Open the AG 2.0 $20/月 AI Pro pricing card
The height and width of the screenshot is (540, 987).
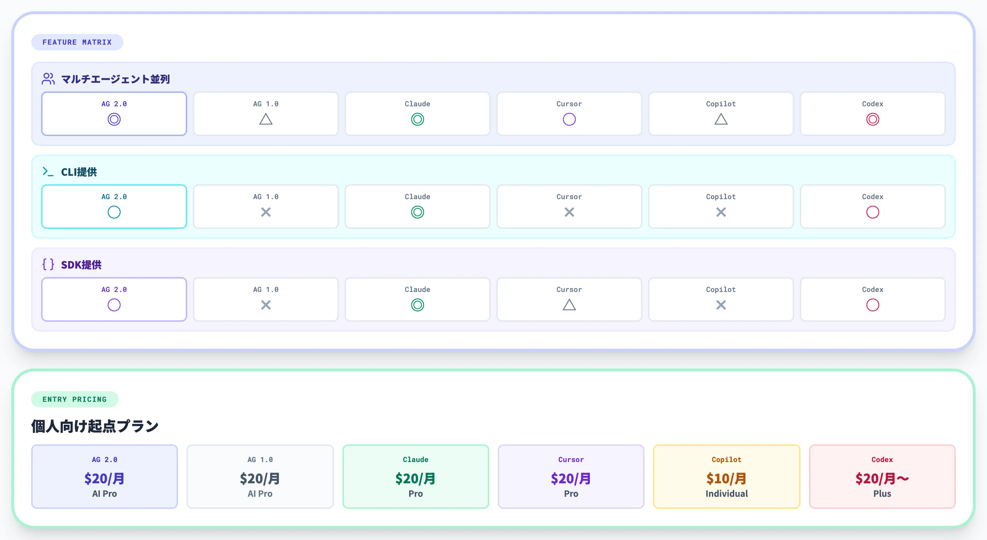[x=105, y=477]
